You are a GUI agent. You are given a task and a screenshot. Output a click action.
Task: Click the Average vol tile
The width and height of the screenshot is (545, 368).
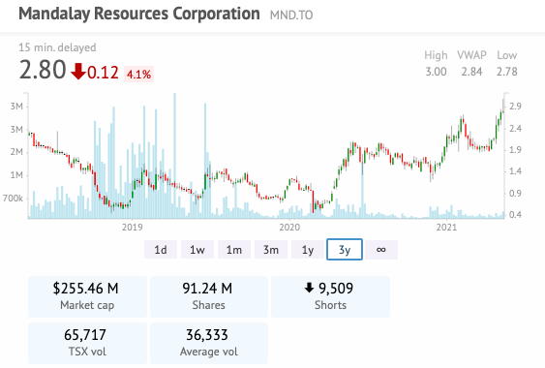(x=209, y=343)
